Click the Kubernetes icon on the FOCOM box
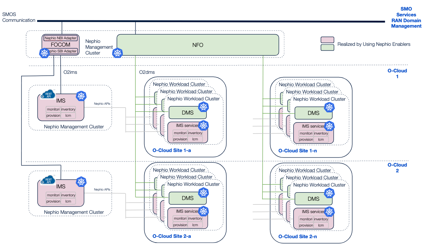The width and height of the screenshot is (427, 252). [x=44, y=53]
